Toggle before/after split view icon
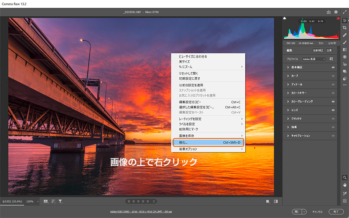349x218 pixels. click(276, 201)
